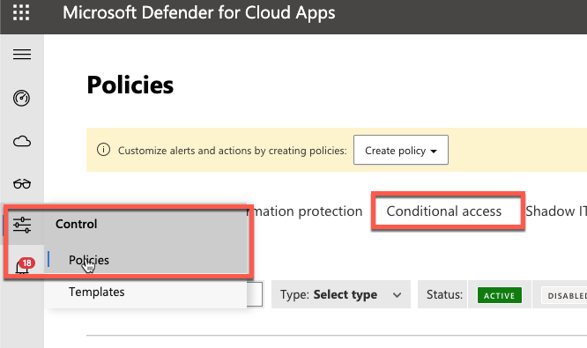Image resolution: width=587 pixels, height=348 pixels.
Task: Click the Control menu header
Action: [77, 224]
